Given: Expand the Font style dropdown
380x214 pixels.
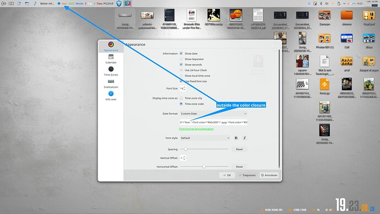Looking at the screenshot, I should 205,138.
